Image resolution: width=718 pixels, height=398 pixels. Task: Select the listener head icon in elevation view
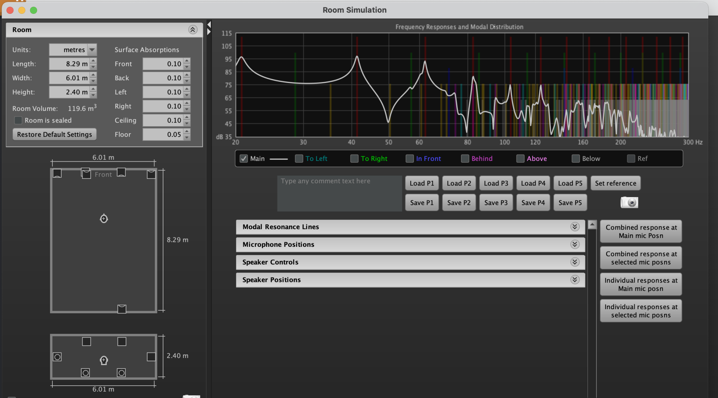point(104,360)
